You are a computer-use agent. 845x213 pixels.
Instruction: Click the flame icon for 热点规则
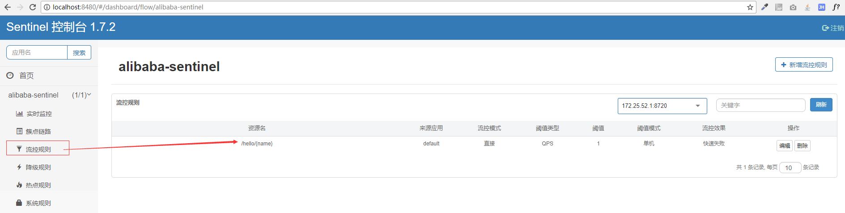19,185
